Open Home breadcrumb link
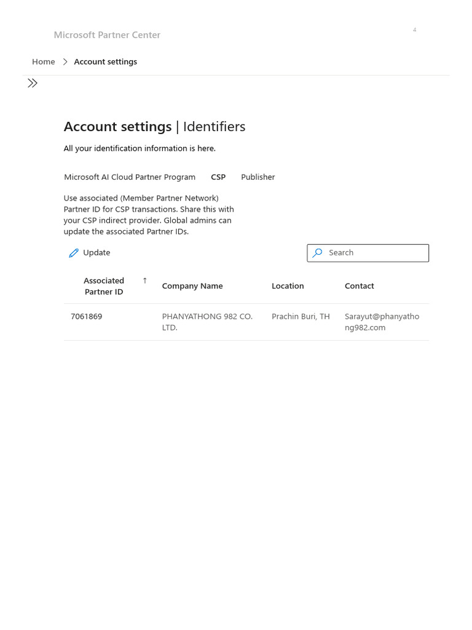This screenshot has width=472, height=630. (x=44, y=62)
